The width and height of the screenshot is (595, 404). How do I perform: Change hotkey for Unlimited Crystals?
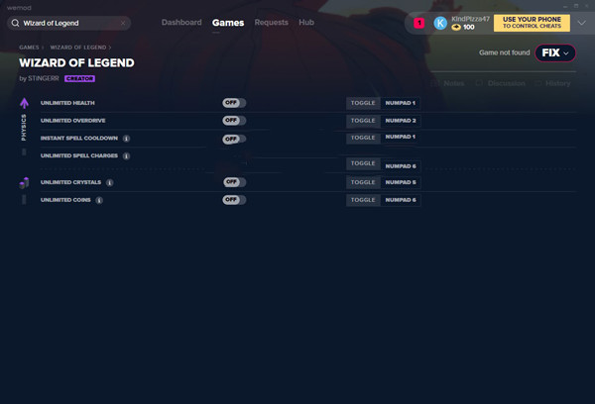(x=401, y=182)
